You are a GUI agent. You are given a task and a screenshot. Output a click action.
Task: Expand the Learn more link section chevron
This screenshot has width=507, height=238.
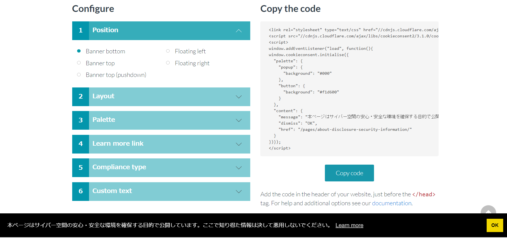coord(239,144)
